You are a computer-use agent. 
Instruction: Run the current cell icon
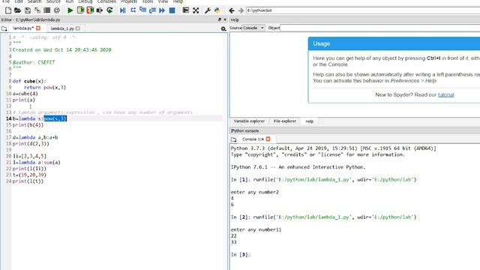(x=80, y=10)
